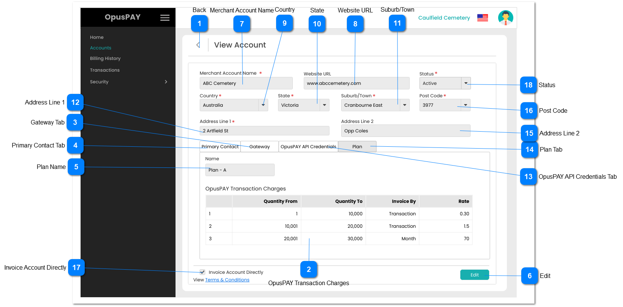Image resolution: width=623 pixels, height=307 pixels.
Task: Switch to OpusPAY API Credentials tab
Action: point(308,146)
